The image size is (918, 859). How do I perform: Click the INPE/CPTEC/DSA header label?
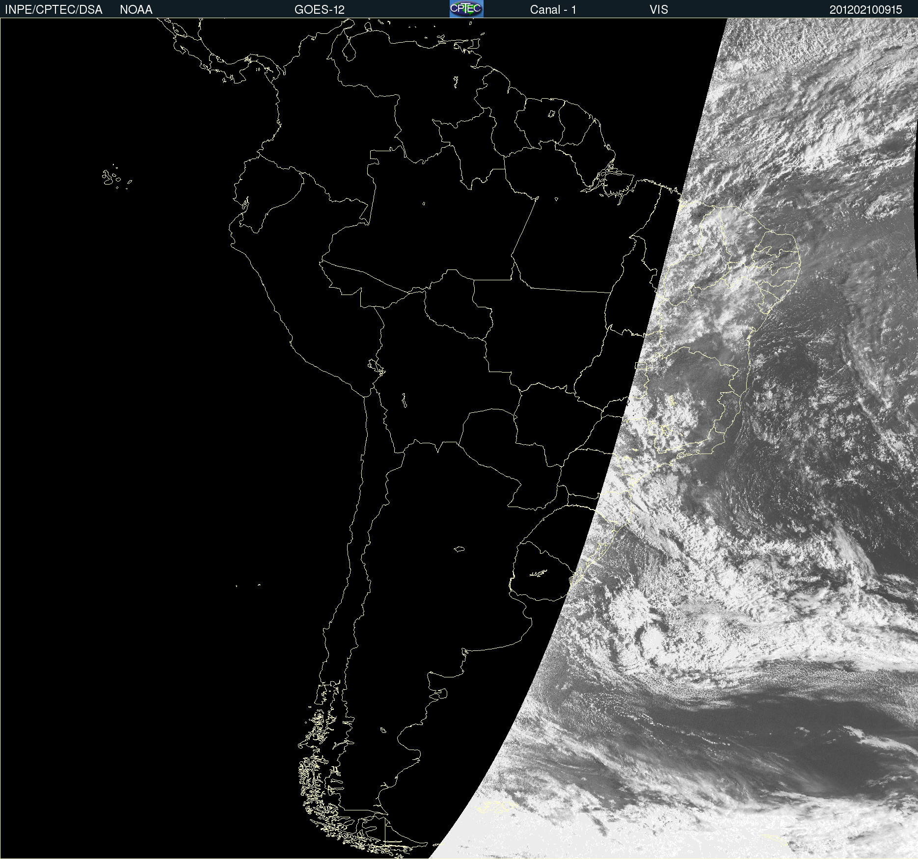point(54,10)
